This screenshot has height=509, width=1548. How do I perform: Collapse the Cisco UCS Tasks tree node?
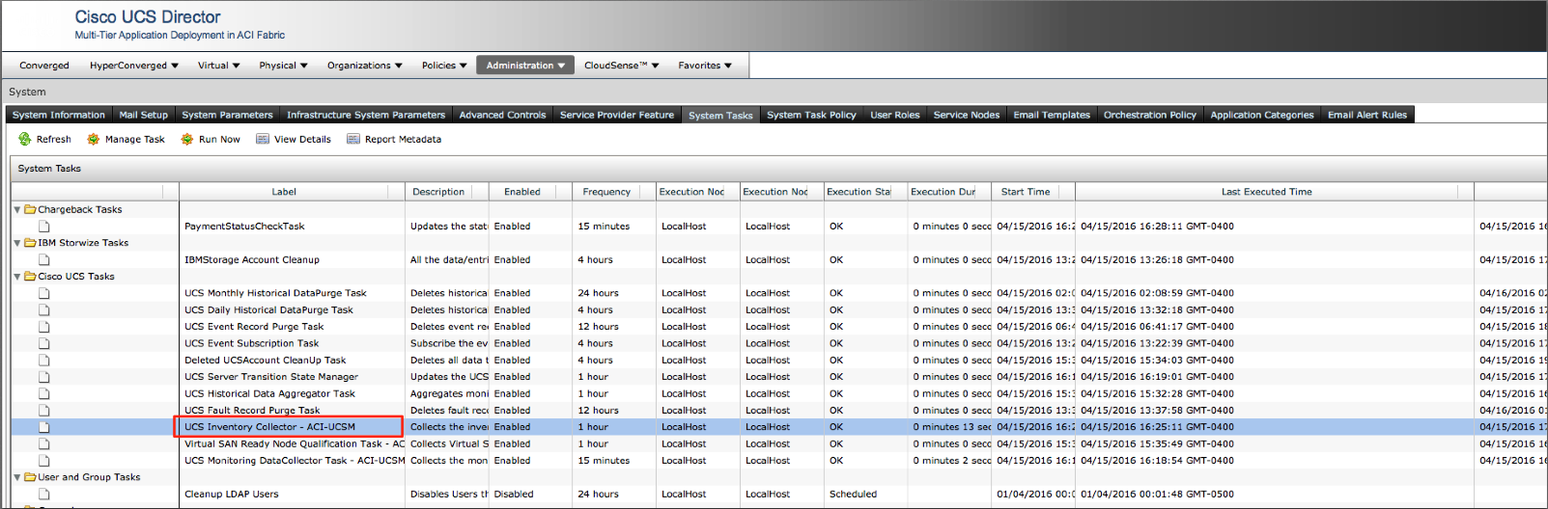(x=17, y=277)
